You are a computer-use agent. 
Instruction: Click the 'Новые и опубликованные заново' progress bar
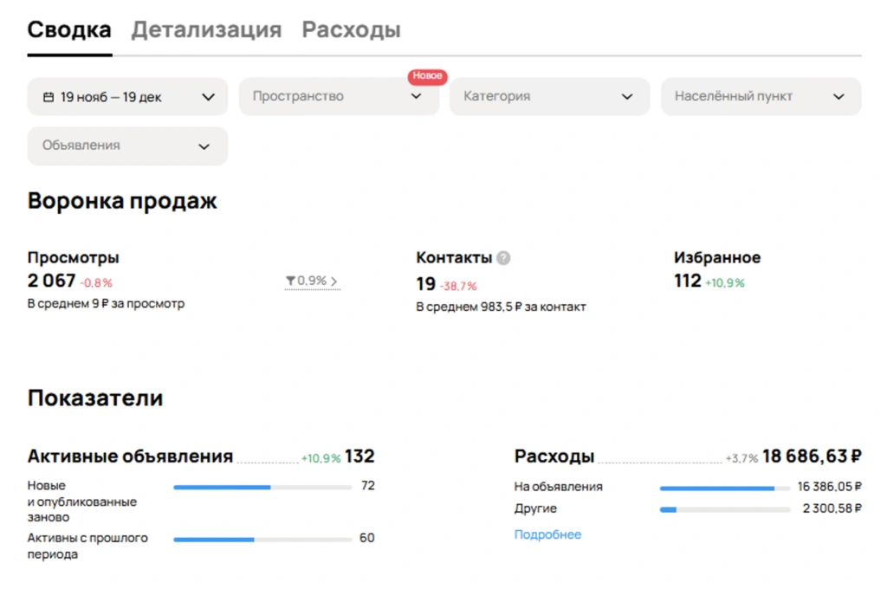coord(262,487)
